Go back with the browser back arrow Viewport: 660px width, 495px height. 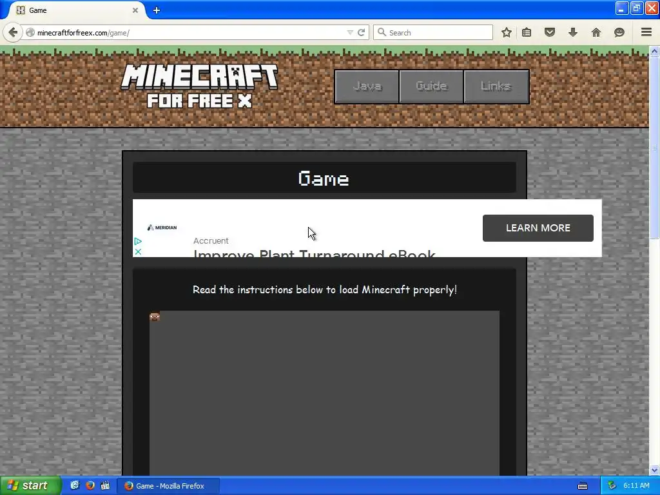coord(13,32)
